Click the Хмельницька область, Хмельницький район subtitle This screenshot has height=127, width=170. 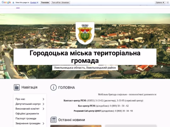click(x=85, y=68)
